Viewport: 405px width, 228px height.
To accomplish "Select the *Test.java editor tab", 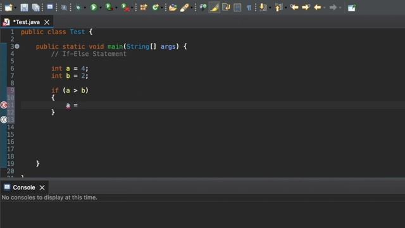I will point(27,22).
